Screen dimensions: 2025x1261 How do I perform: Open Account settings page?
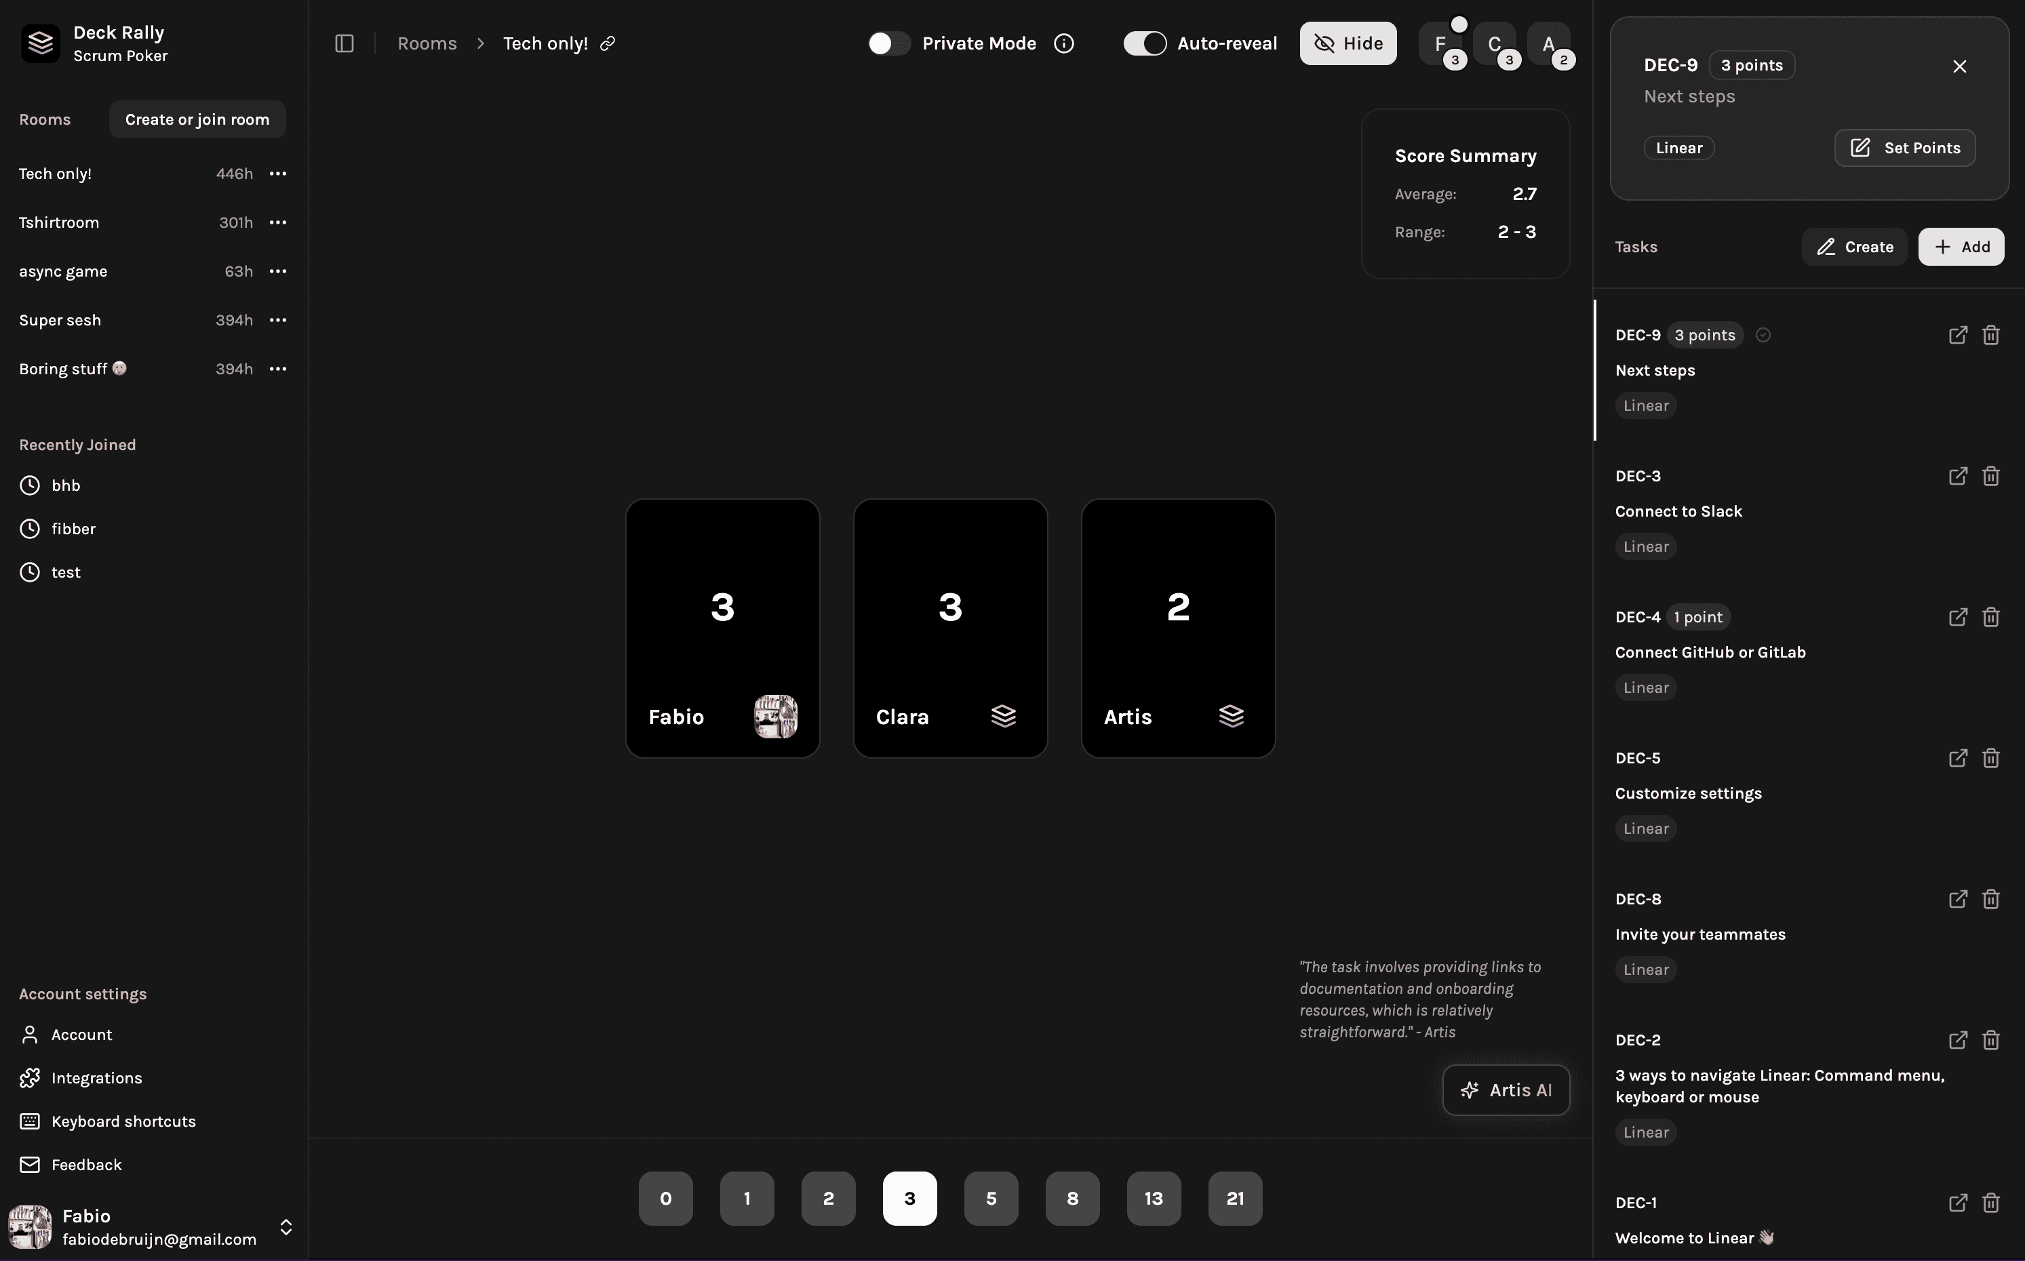66,1035
